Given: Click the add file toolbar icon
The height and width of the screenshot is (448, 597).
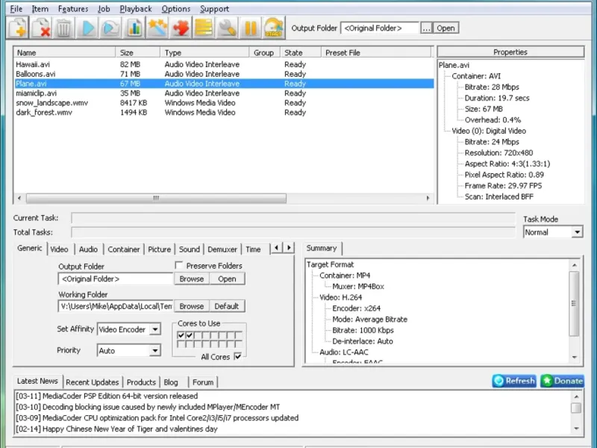Looking at the screenshot, I should (18, 28).
